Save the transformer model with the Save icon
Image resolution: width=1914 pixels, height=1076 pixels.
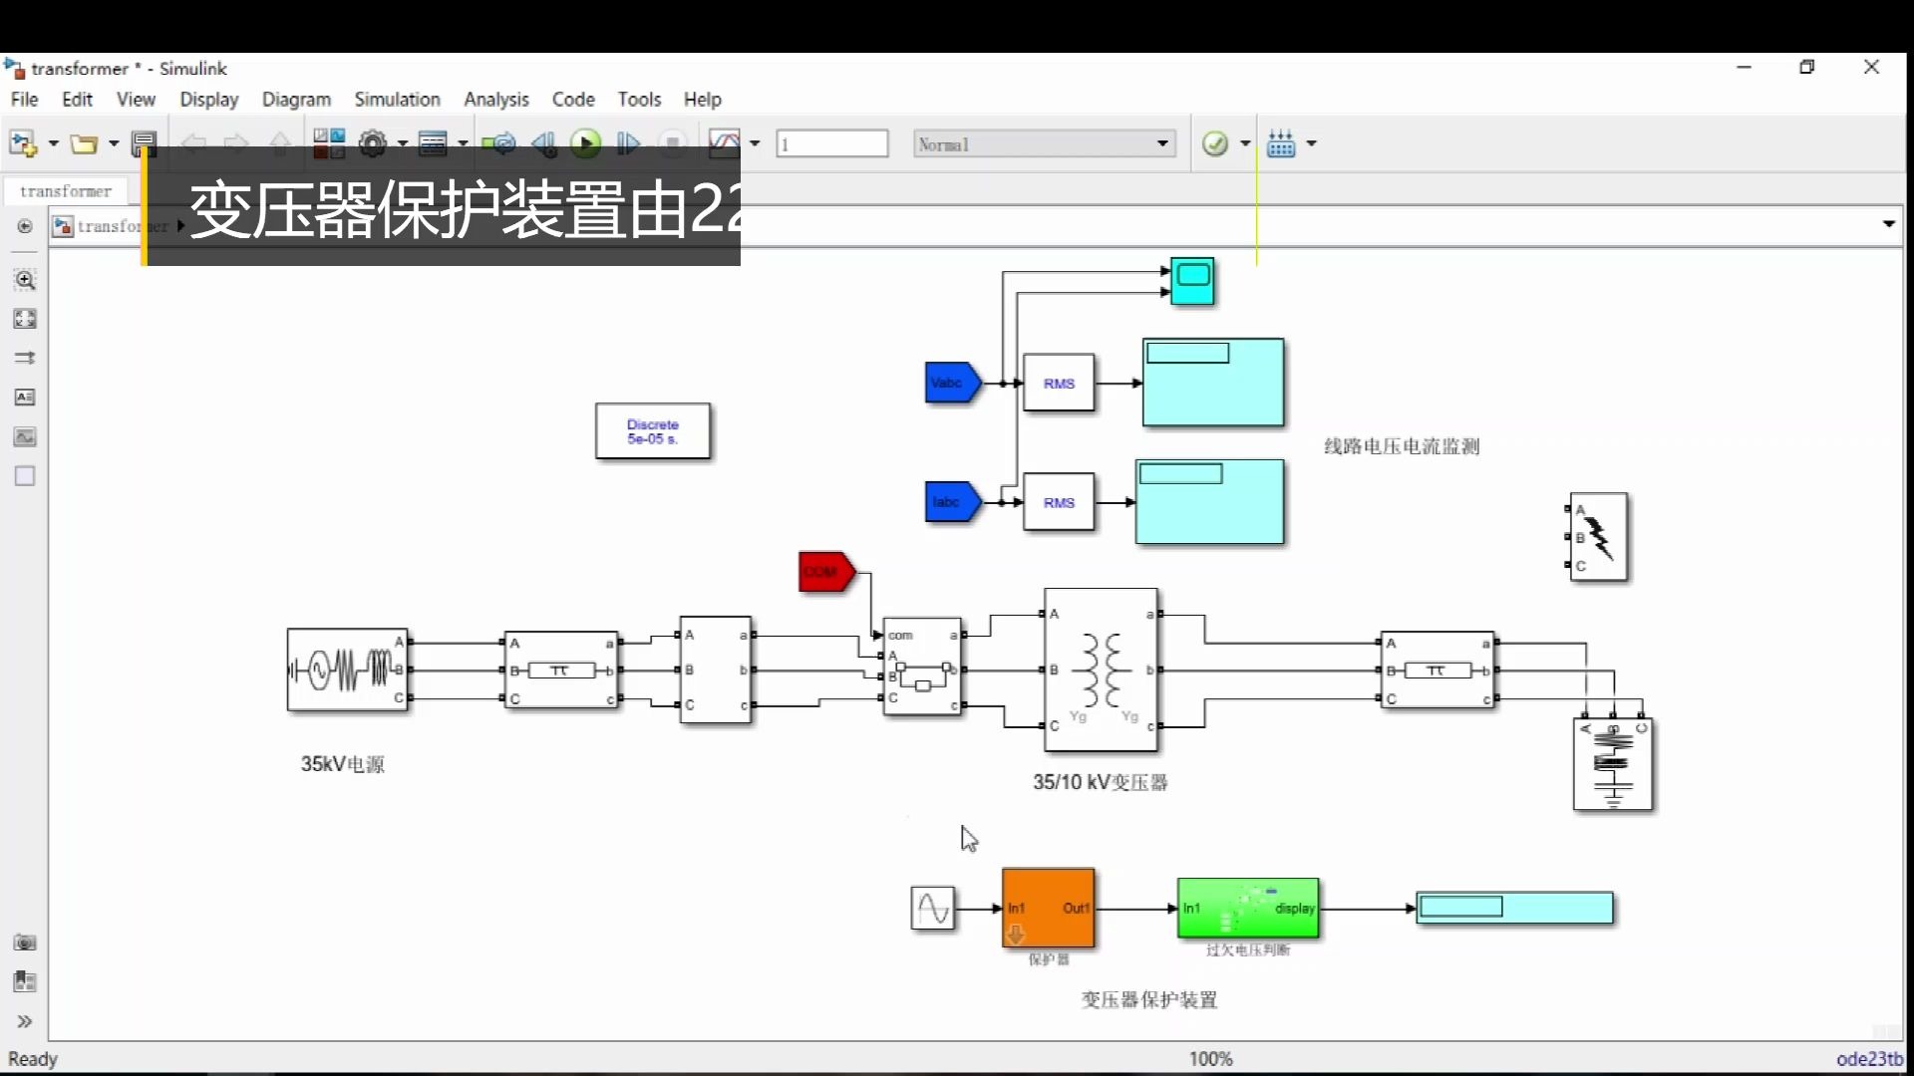point(145,142)
